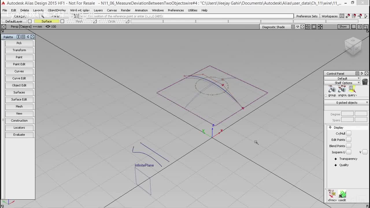Click the yellow Surface layer swatch
This screenshot has width=370, height=208.
click(x=47, y=21)
